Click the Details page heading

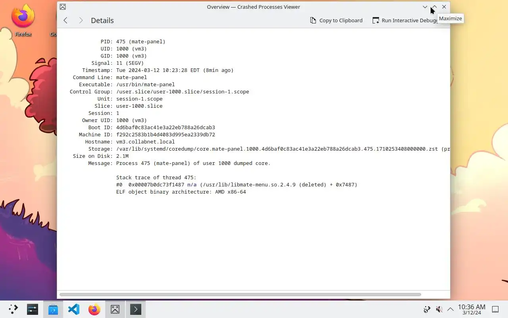(x=102, y=20)
